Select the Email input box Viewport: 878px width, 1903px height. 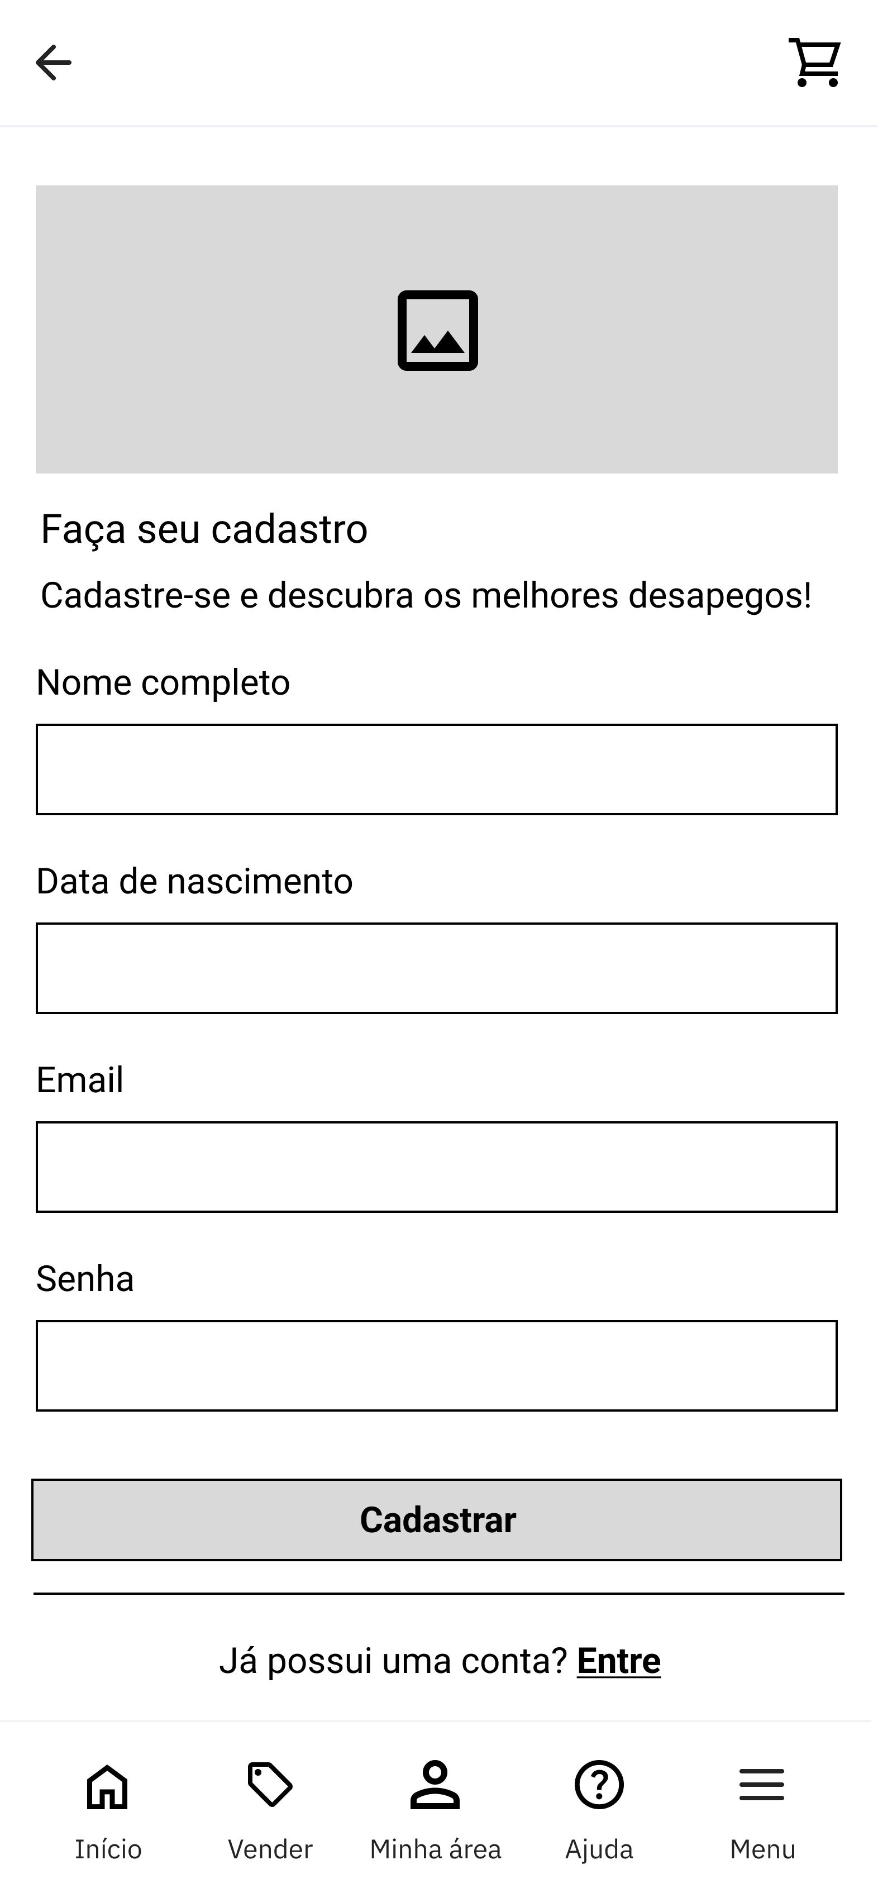(437, 1166)
